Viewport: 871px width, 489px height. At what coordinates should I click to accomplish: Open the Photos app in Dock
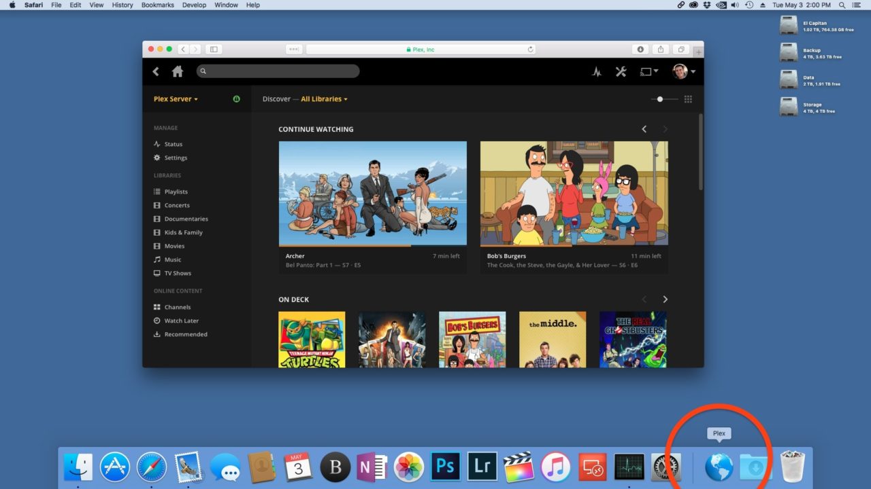pos(409,467)
